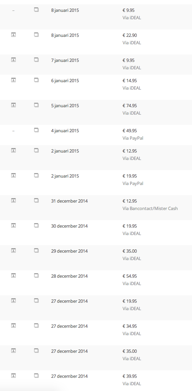Open customer icon for € 39.95 order
Viewport: 192px width, 391px height.
tap(13, 375)
